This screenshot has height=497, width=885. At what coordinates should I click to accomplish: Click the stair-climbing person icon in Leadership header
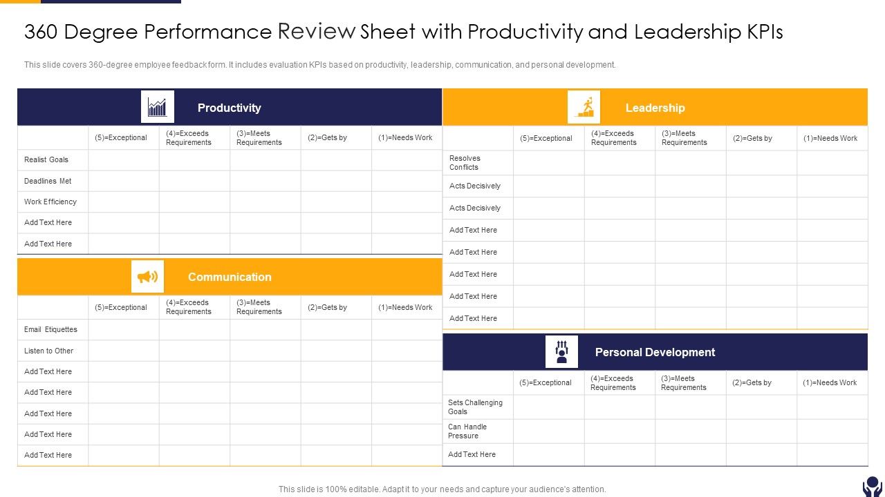click(x=583, y=106)
